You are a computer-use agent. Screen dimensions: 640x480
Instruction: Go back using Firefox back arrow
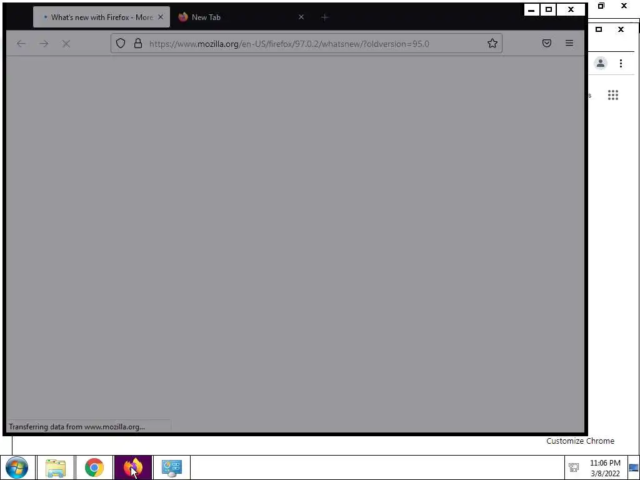21,44
